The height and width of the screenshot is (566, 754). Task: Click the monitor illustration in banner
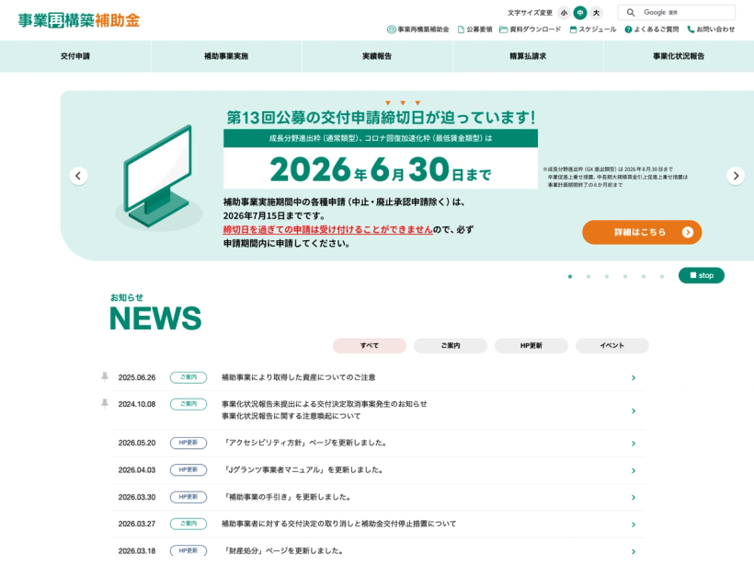pyautogui.click(x=158, y=178)
